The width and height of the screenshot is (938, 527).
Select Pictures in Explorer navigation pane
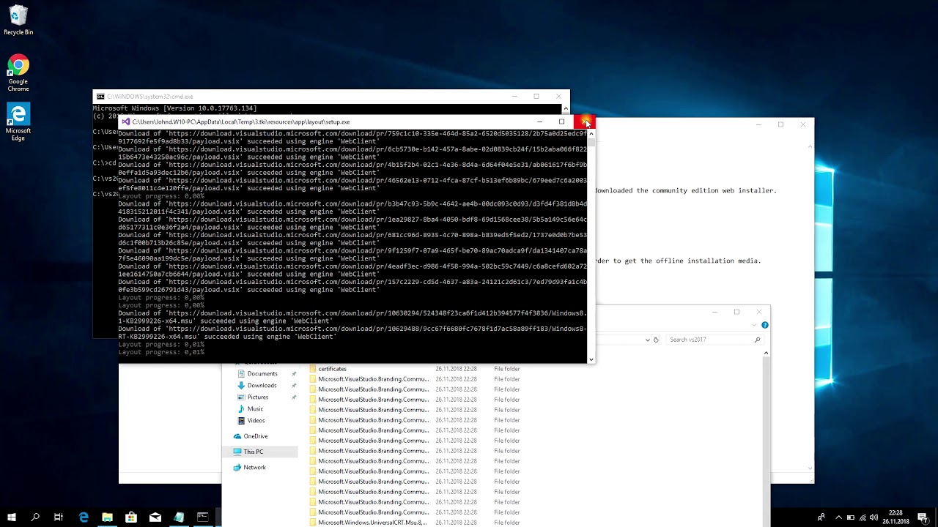[x=257, y=397]
